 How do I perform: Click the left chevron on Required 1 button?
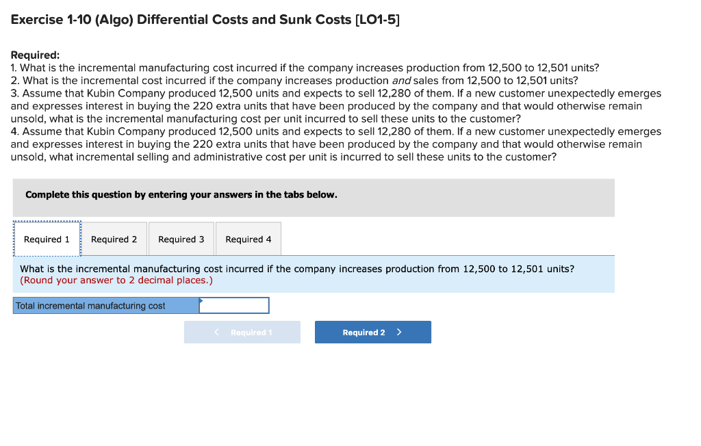click(x=216, y=332)
